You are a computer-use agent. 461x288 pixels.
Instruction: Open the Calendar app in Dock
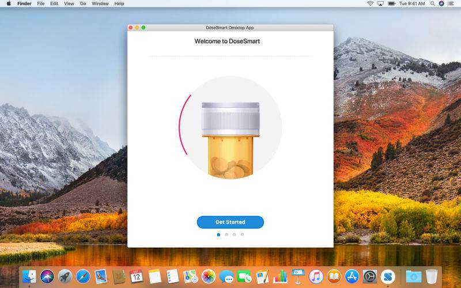[x=137, y=276]
